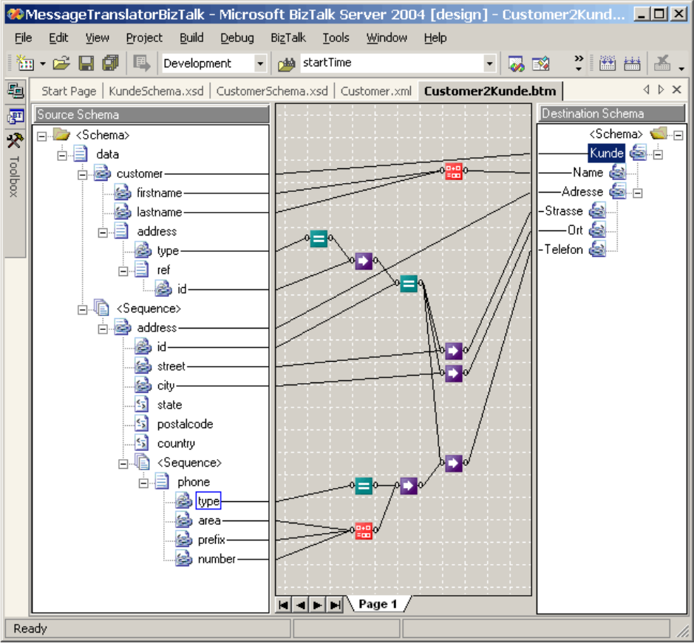Click the value mapping functoid linked to city

(454, 374)
